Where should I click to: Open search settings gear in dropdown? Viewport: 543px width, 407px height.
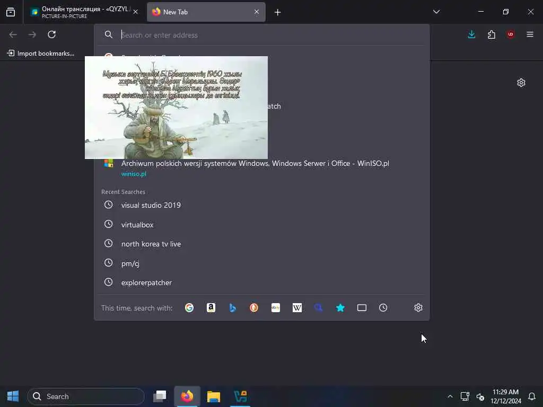pyautogui.click(x=418, y=308)
